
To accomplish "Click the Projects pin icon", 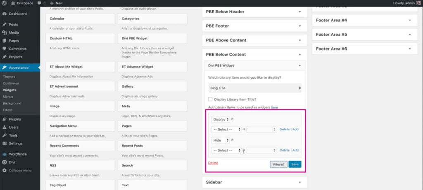I will 4,57.
